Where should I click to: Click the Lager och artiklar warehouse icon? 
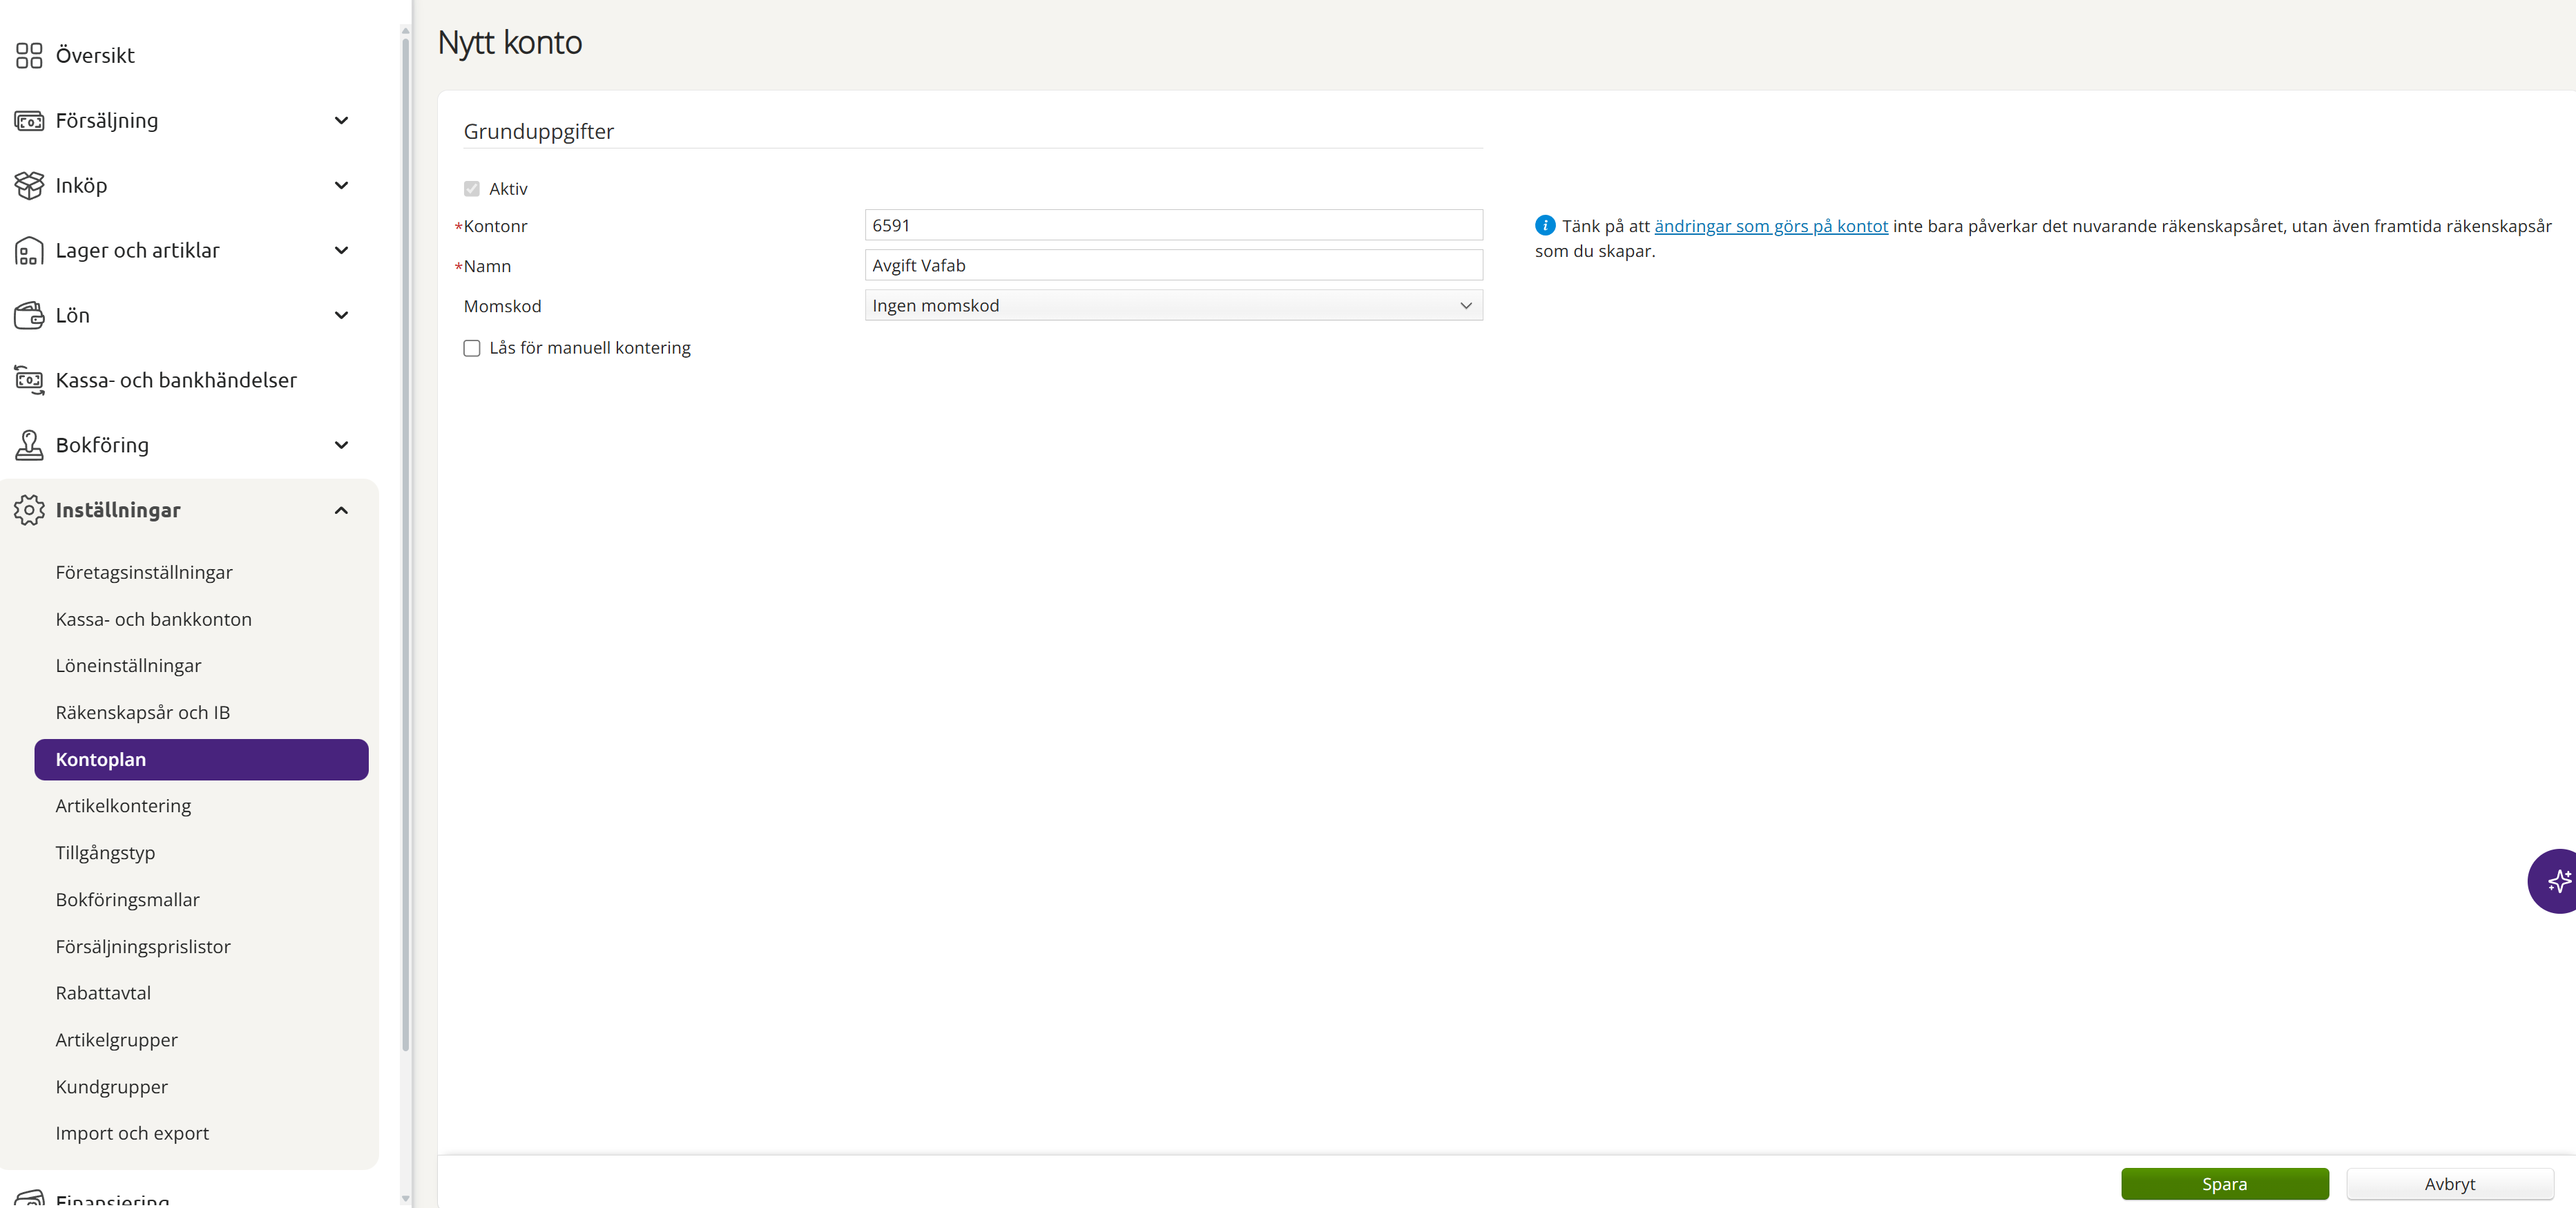pyautogui.click(x=29, y=250)
